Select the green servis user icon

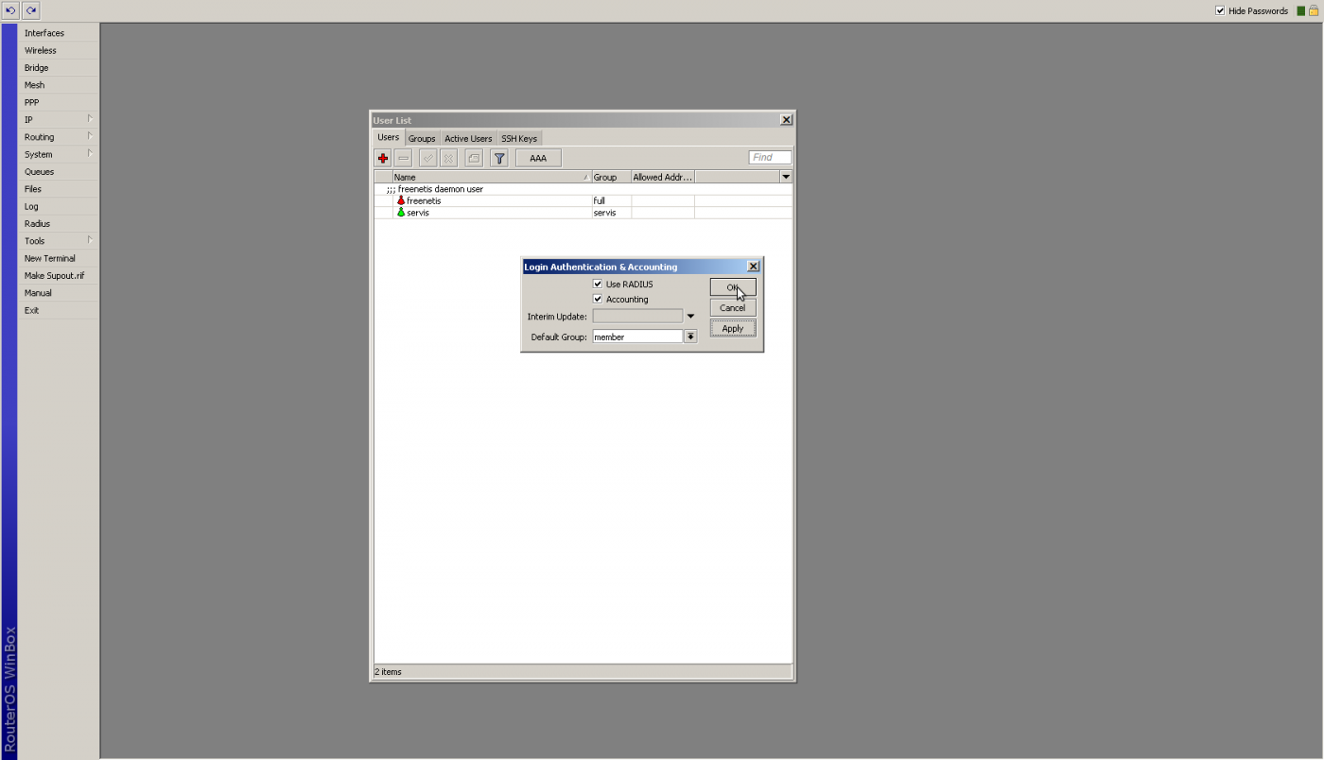pos(401,213)
